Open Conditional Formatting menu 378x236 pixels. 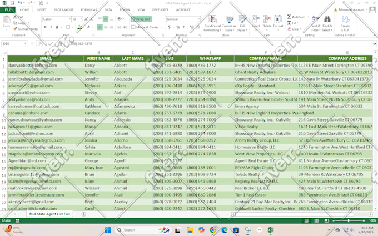click(212, 23)
